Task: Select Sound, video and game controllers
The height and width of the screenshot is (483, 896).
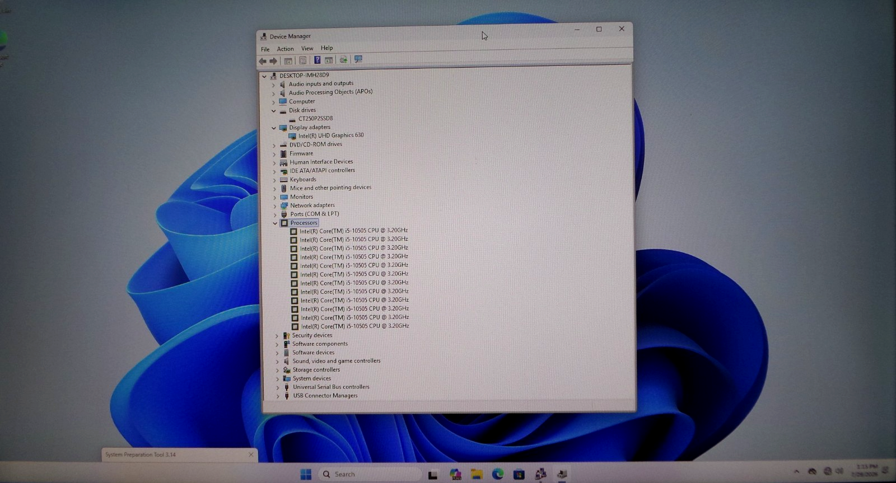Action: (336, 361)
